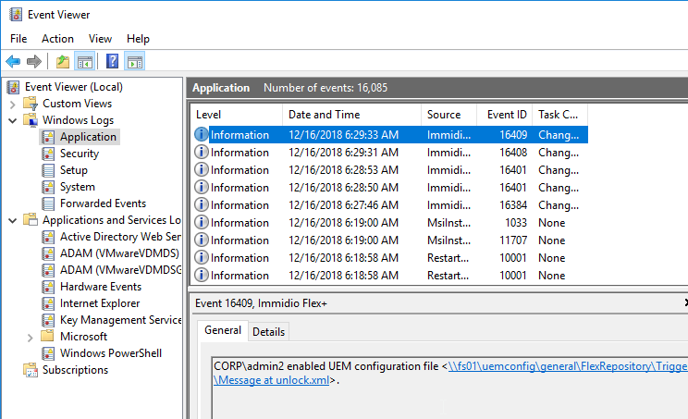Click the Event Viewer title bar icon
Image resolution: width=688 pixels, height=419 pixels.
tap(16, 15)
